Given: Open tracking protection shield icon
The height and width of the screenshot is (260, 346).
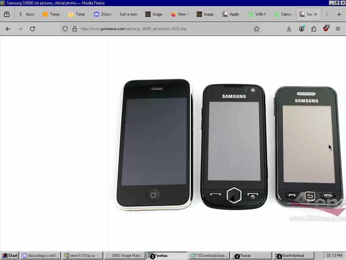Looking at the screenshot, I should (x=65, y=29).
